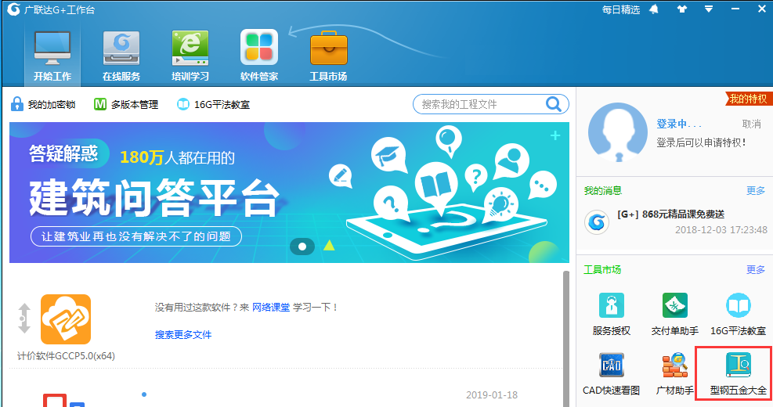
Task: Open 更多 link beside 工具市场 heading
Action: coord(755,269)
